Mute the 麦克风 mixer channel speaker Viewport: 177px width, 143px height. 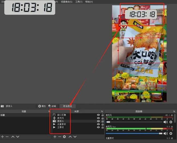(166, 122)
